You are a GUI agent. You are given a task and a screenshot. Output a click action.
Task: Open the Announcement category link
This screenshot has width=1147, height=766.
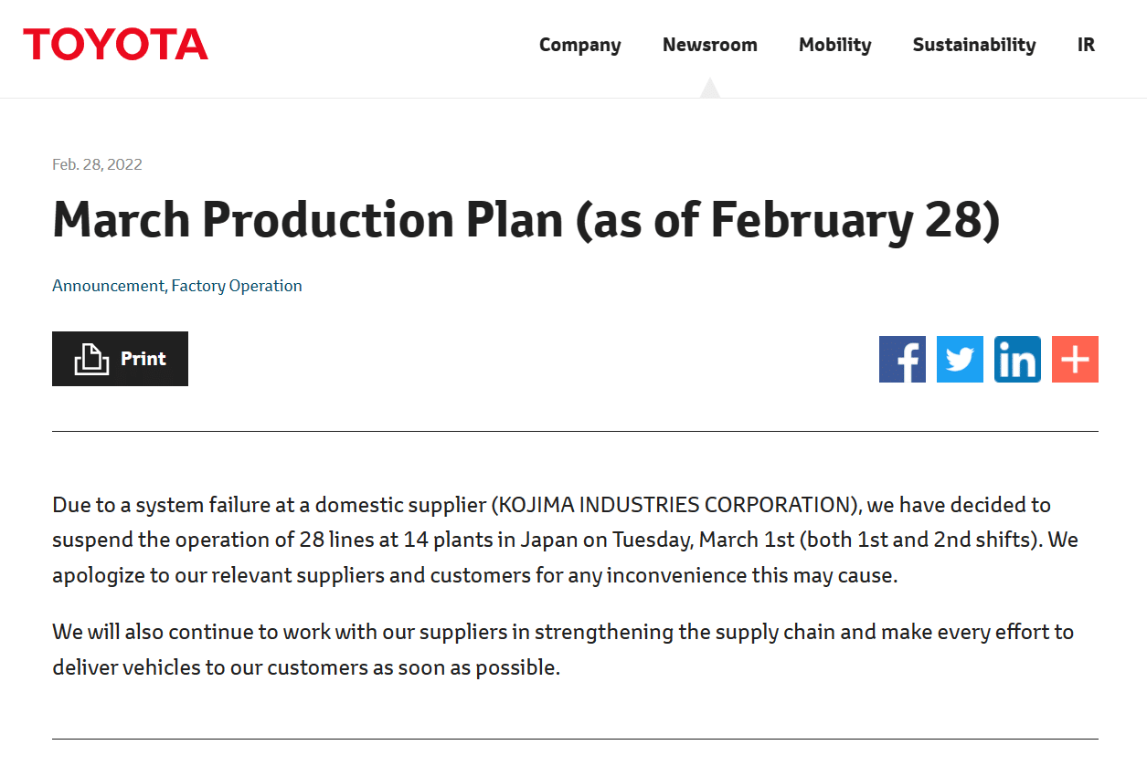click(x=108, y=286)
